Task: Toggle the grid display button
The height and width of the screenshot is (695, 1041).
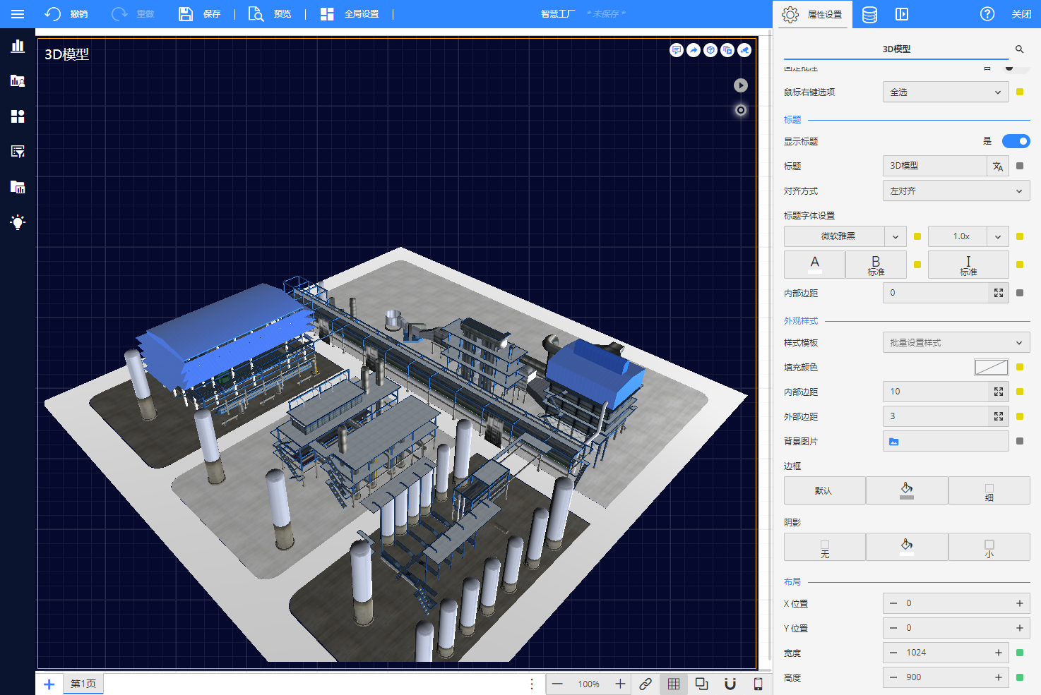Action: click(x=674, y=684)
